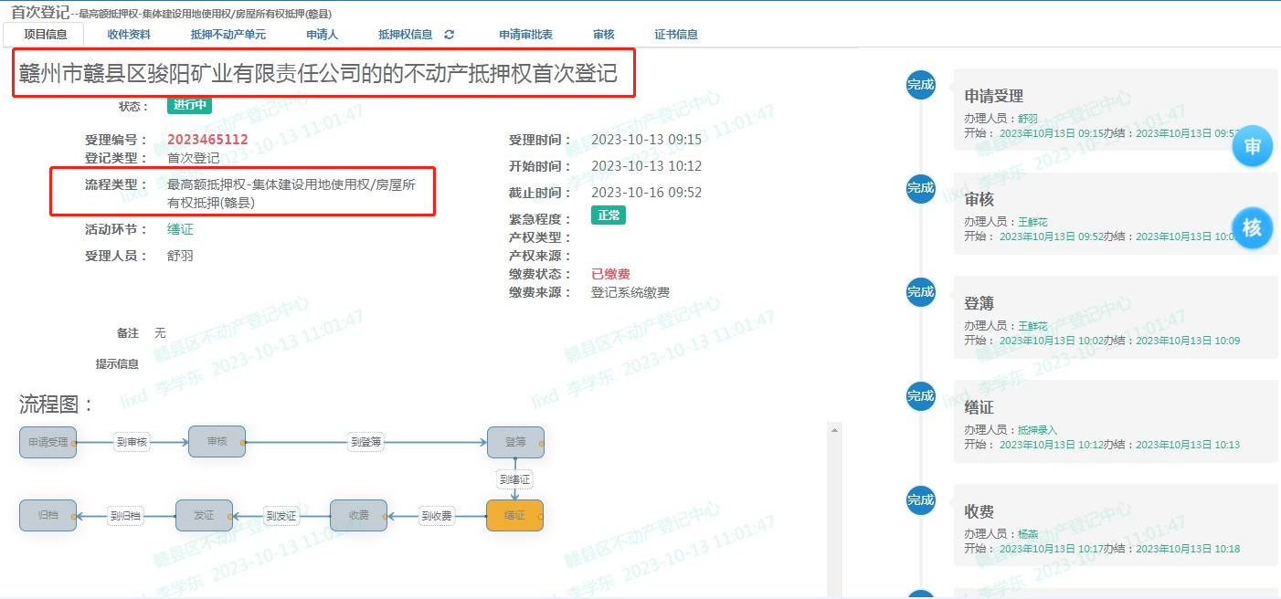Click the green 正常 urgency badge
Viewport: 1281px width, 599px height.
[x=609, y=216]
